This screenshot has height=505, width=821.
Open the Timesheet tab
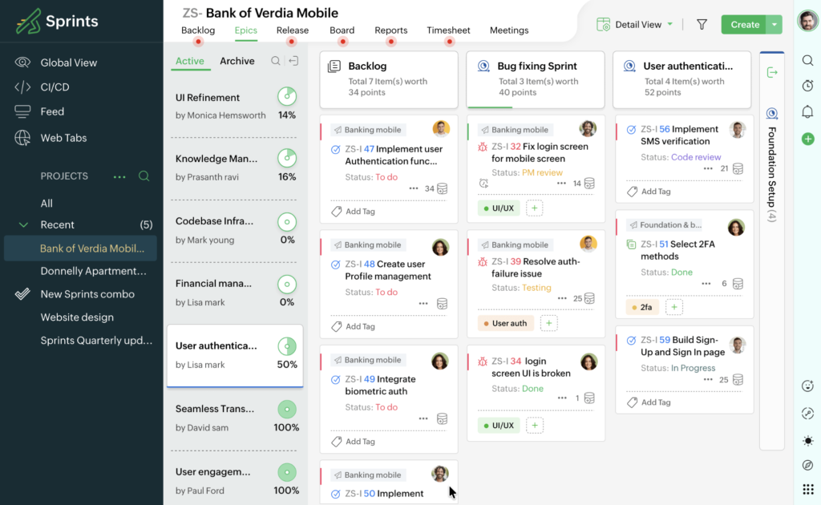[x=448, y=30]
